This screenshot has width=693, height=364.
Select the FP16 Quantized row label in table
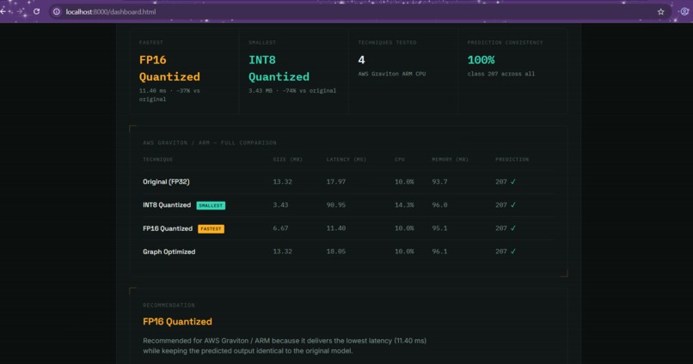[x=168, y=228]
